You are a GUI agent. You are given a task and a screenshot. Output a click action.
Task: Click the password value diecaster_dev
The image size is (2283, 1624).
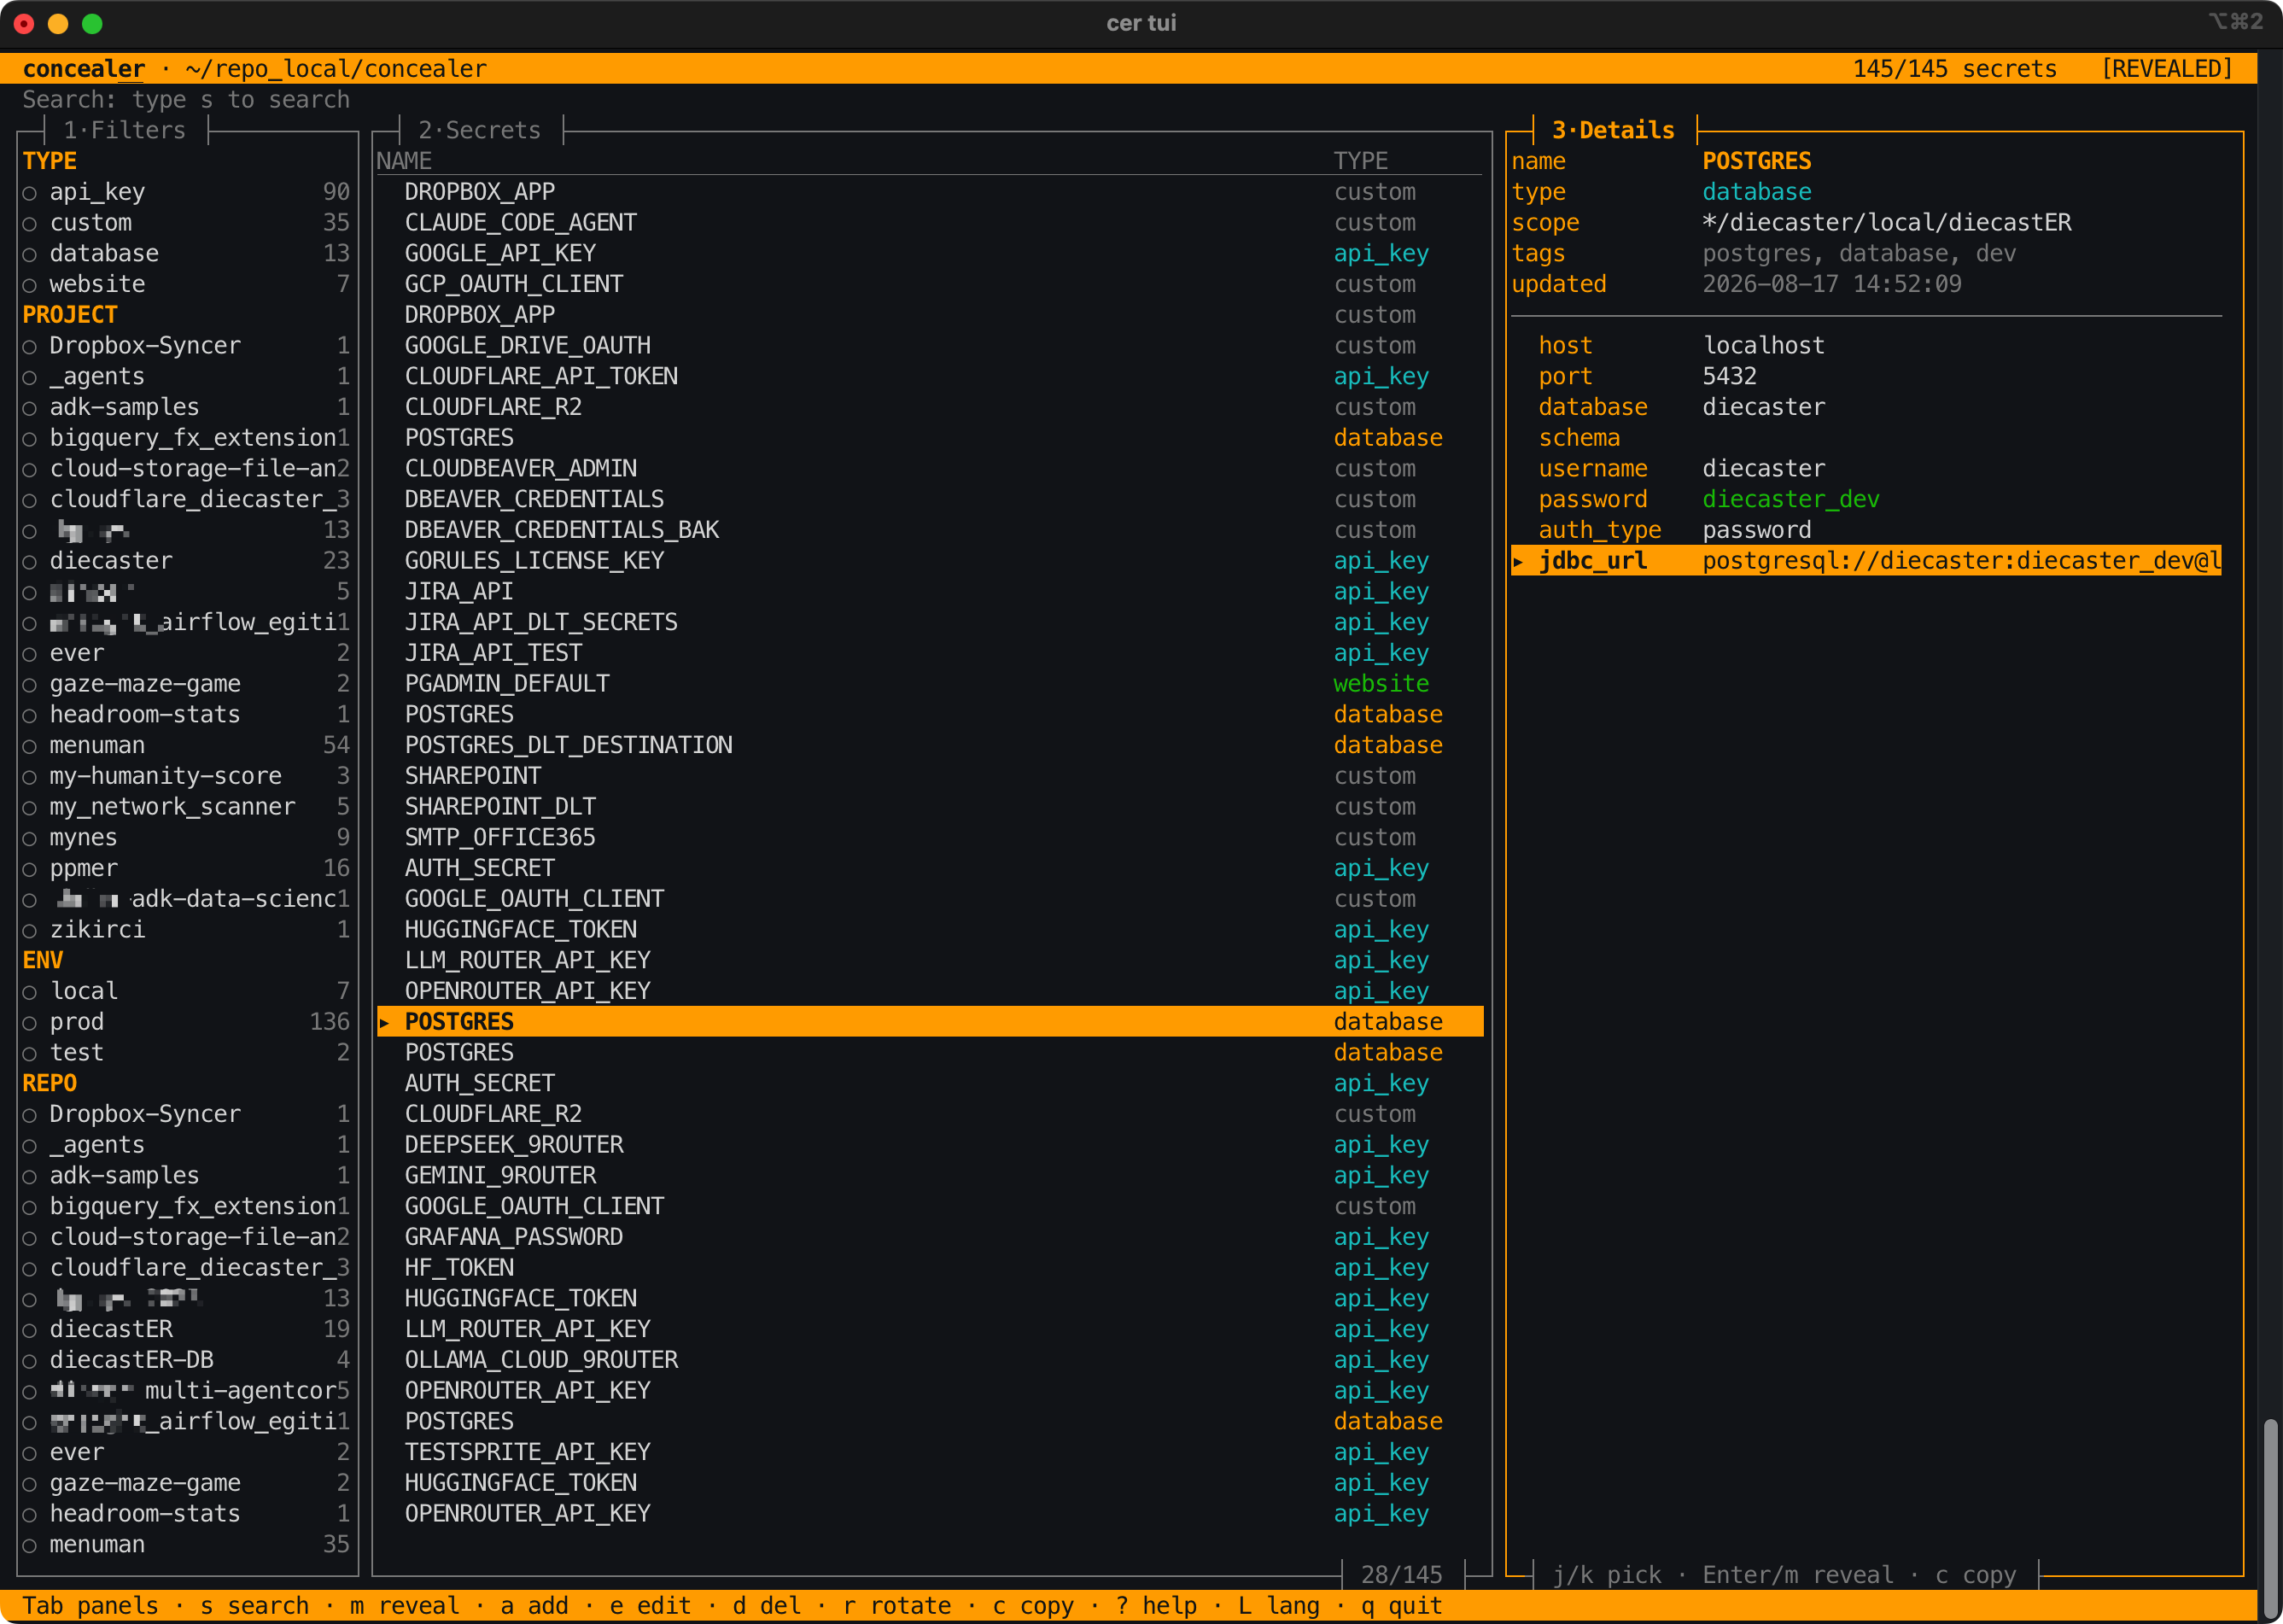1790,500
